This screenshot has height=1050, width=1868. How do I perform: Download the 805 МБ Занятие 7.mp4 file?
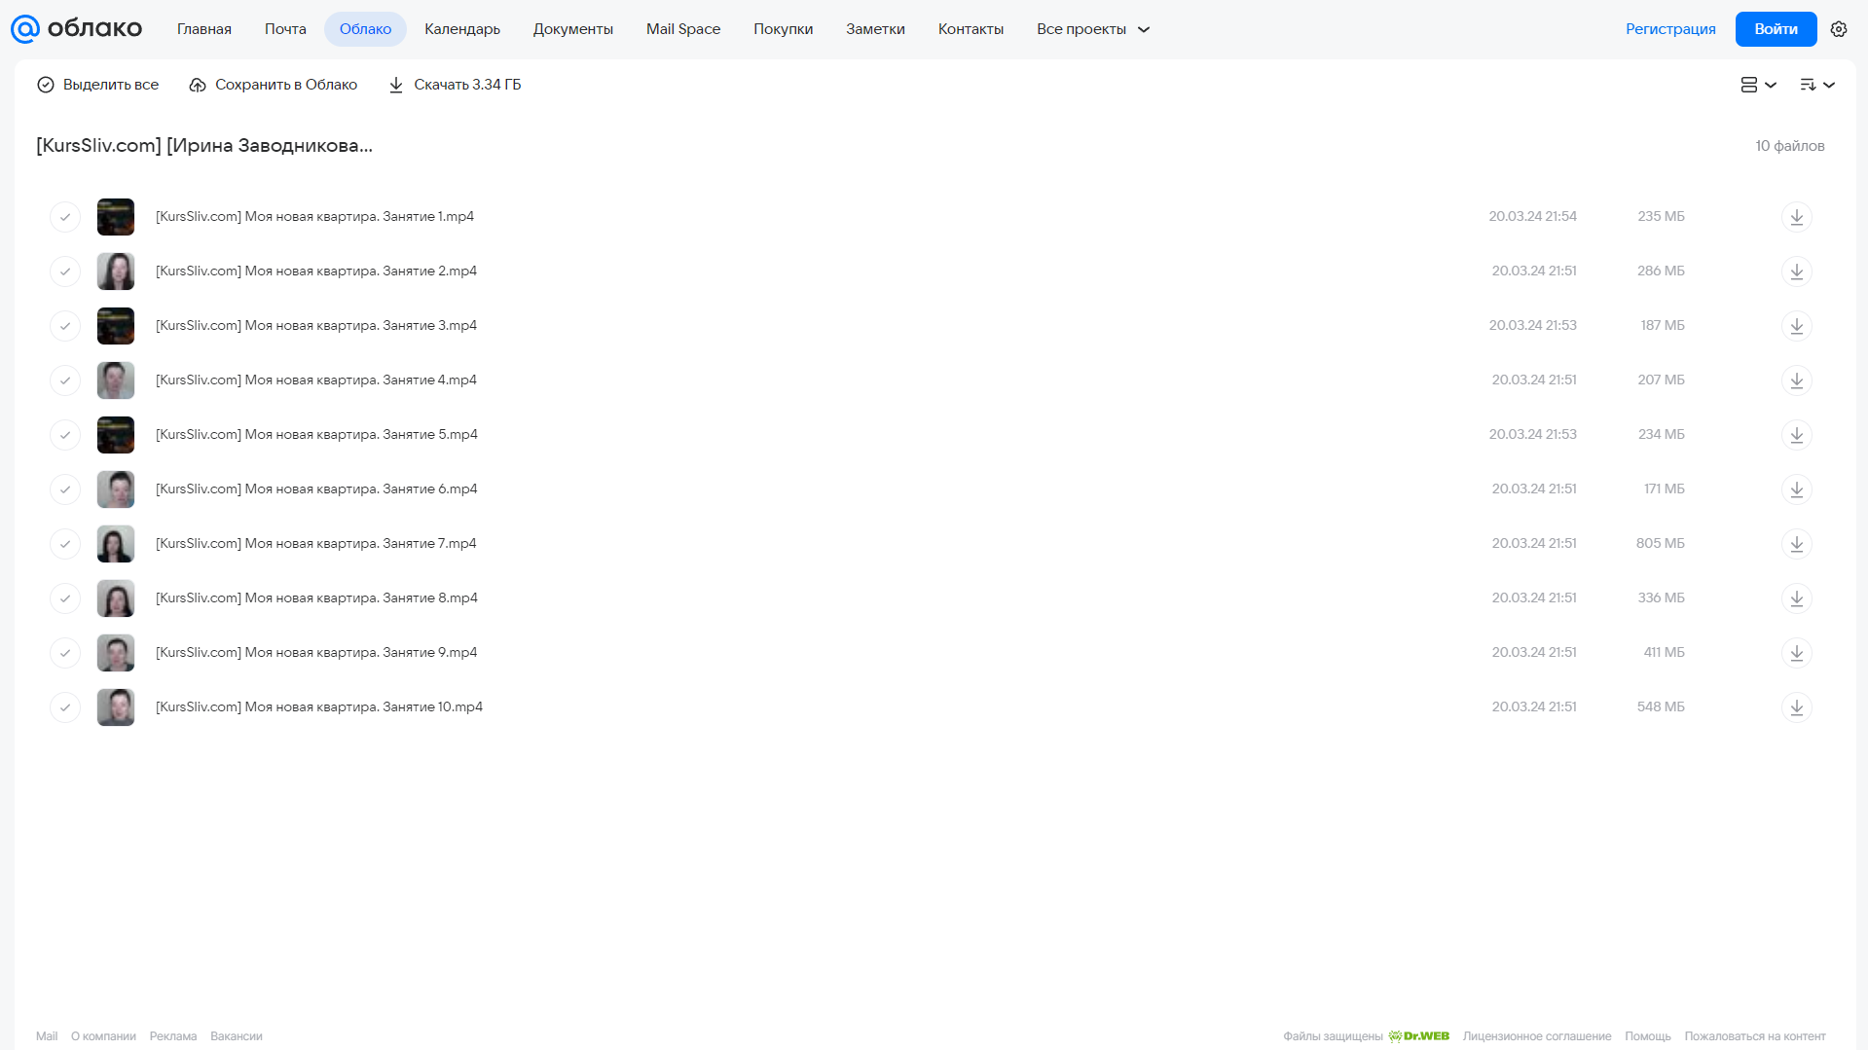point(1796,544)
